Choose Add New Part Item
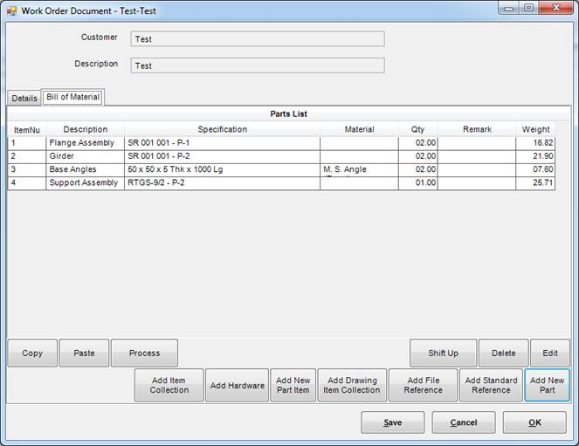Viewport: 579px width, 446px height. (x=293, y=385)
